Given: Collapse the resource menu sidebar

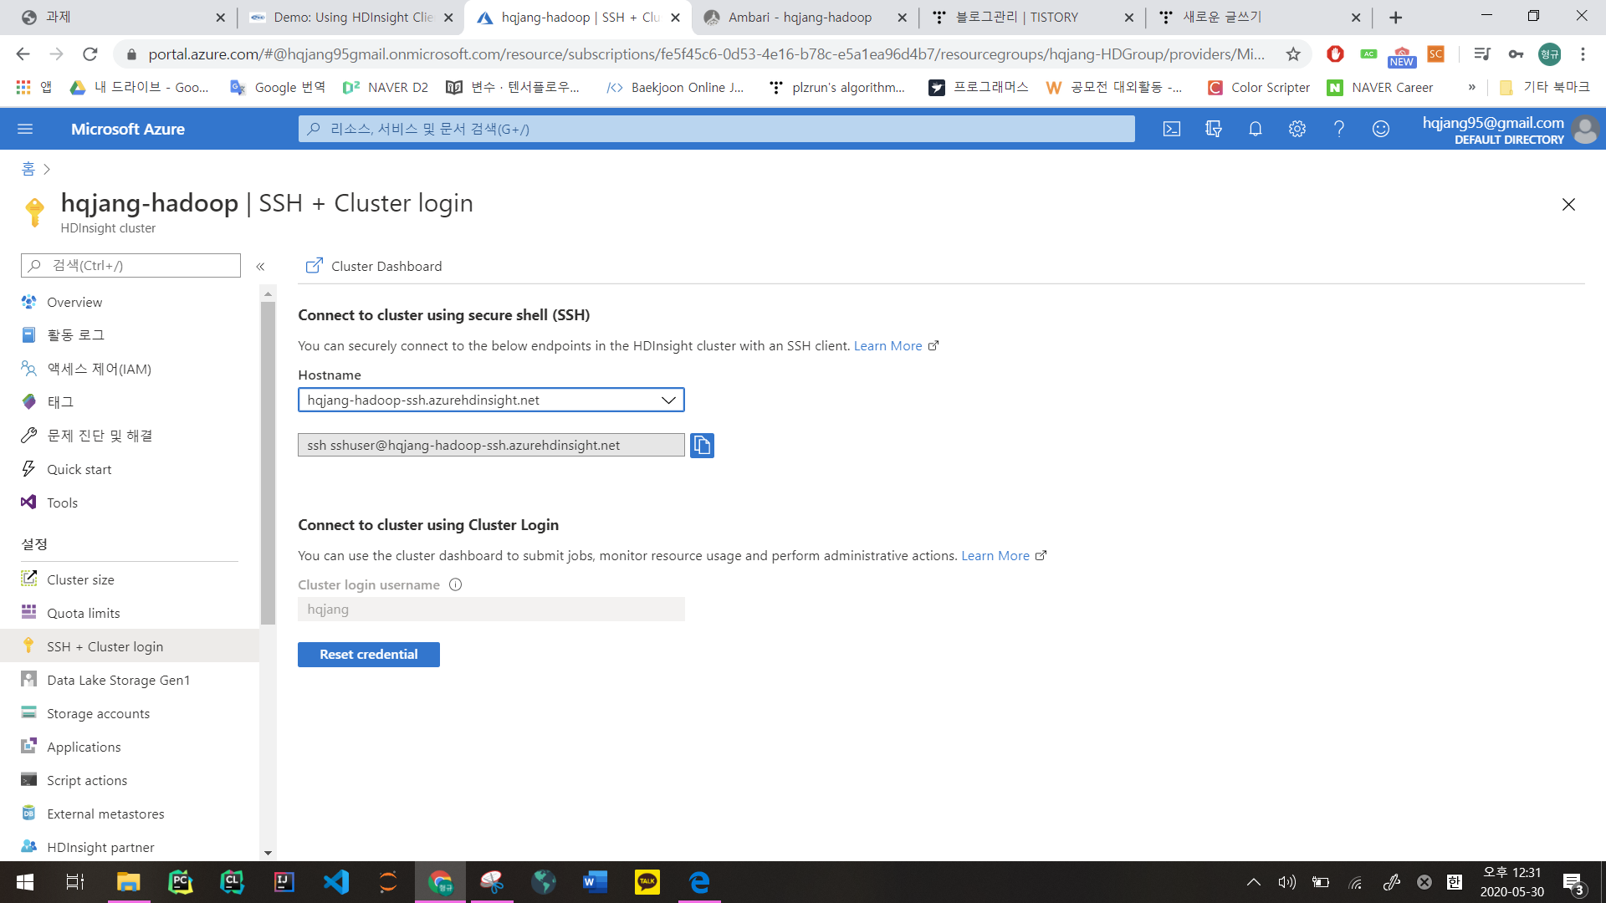Looking at the screenshot, I should (260, 266).
